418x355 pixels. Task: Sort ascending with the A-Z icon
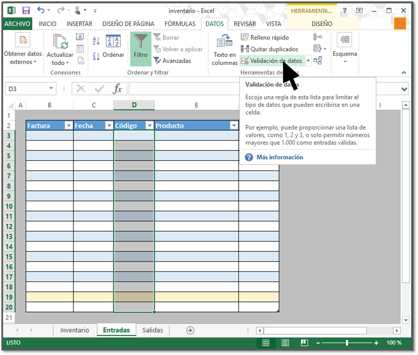96,41
